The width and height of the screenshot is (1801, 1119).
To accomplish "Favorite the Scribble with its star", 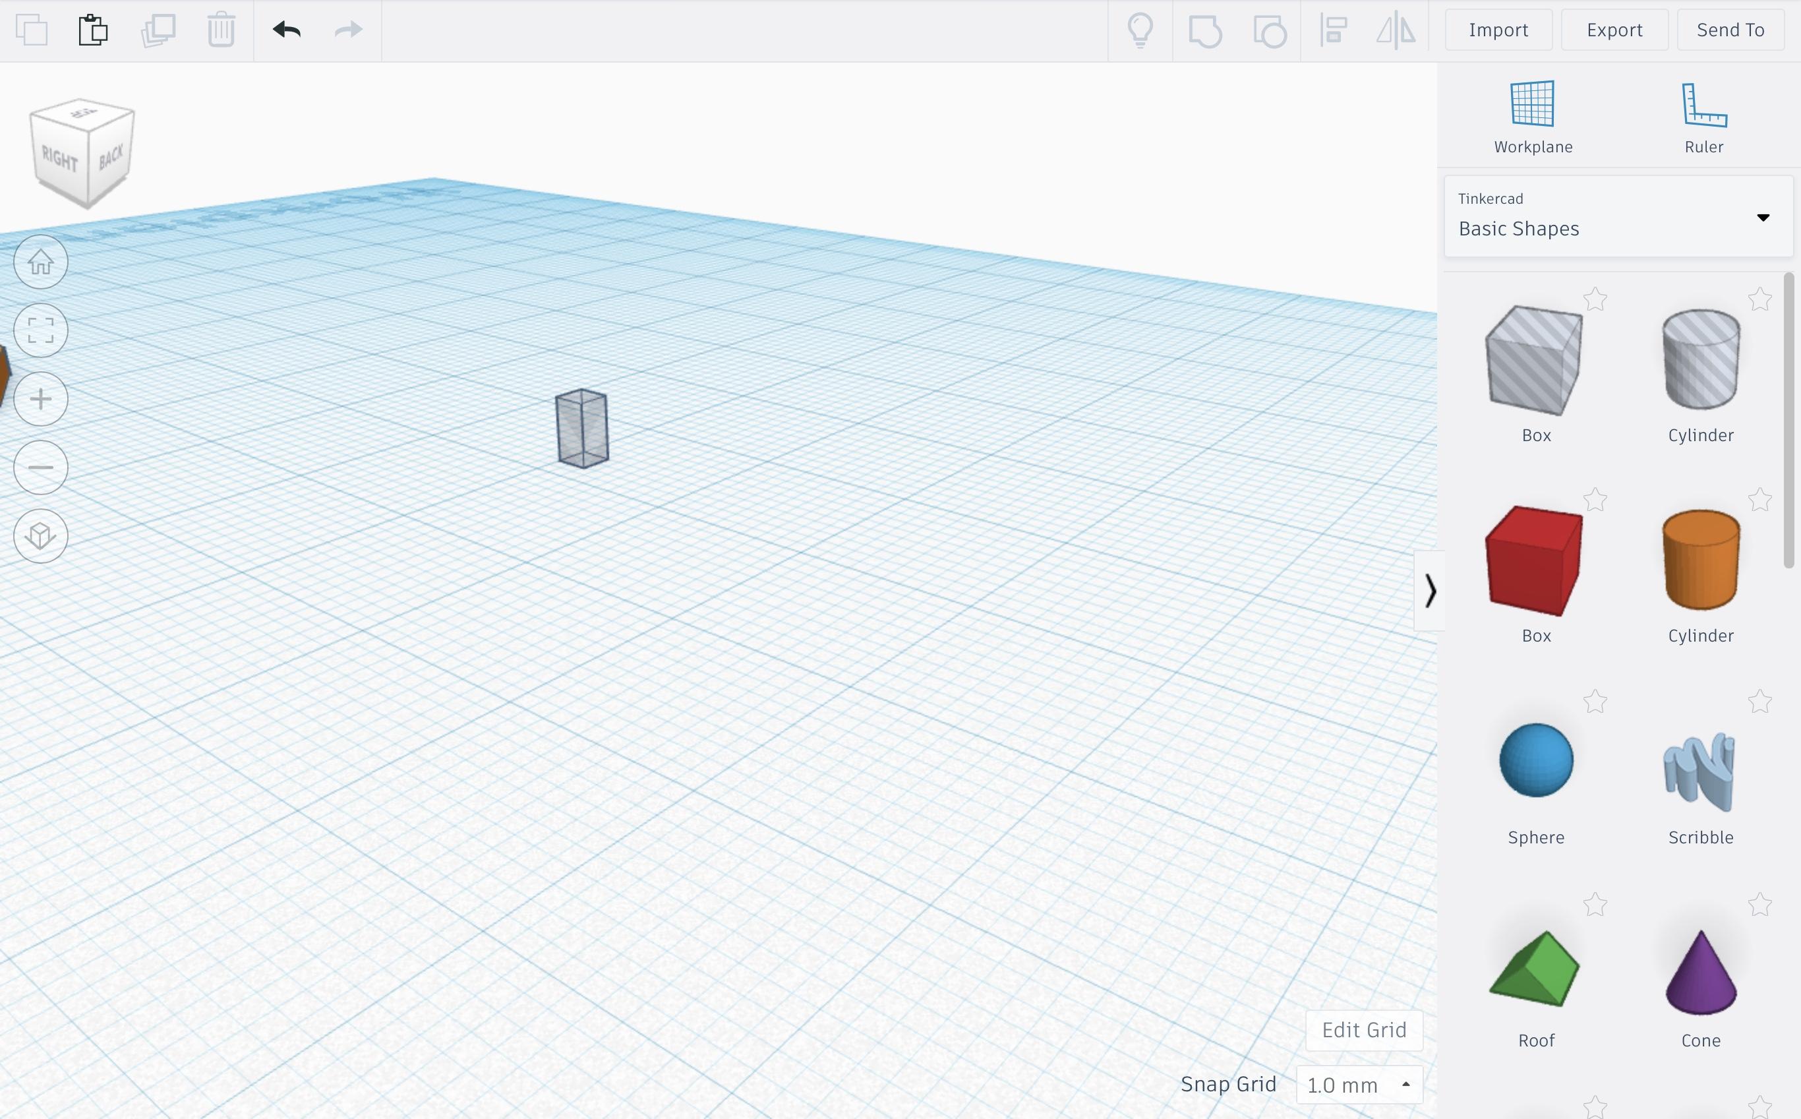I will (1760, 702).
